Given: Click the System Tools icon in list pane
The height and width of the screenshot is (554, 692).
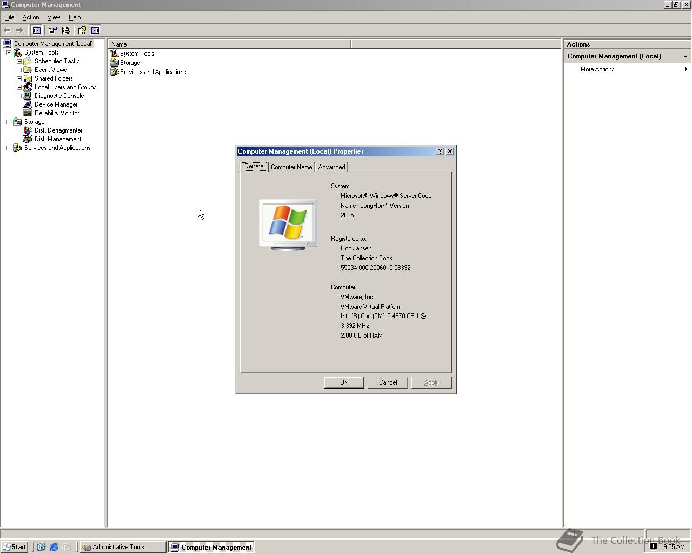Looking at the screenshot, I should (115, 54).
